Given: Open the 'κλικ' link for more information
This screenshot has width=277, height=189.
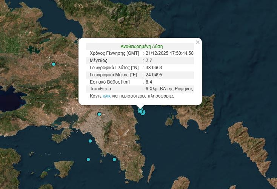Looking at the screenshot, I should click(106, 96).
